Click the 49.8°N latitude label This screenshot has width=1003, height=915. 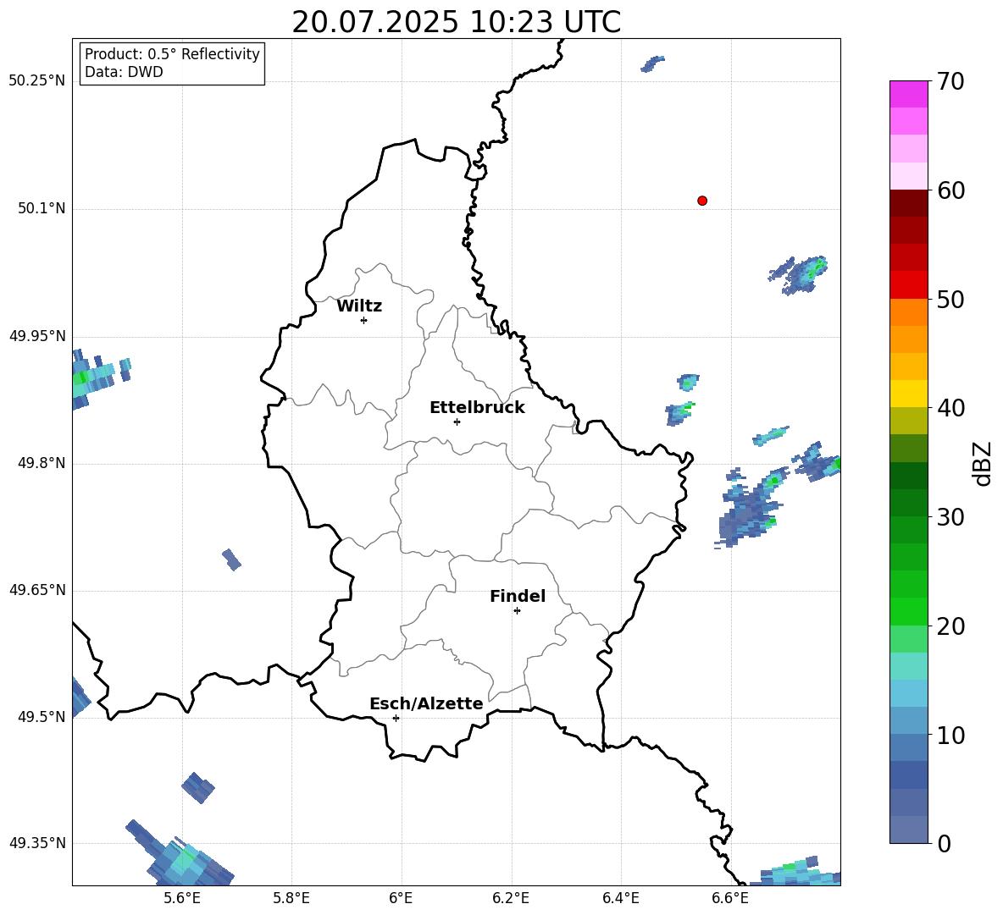[x=42, y=463]
